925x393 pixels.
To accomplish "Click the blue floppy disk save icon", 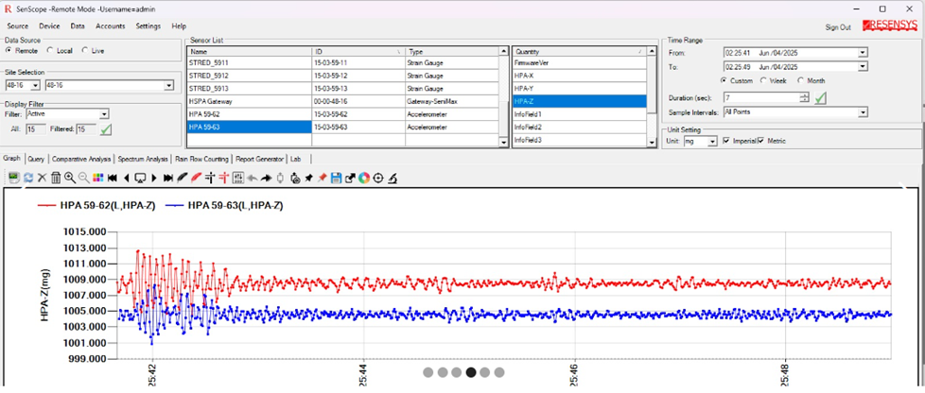I will coord(336,178).
